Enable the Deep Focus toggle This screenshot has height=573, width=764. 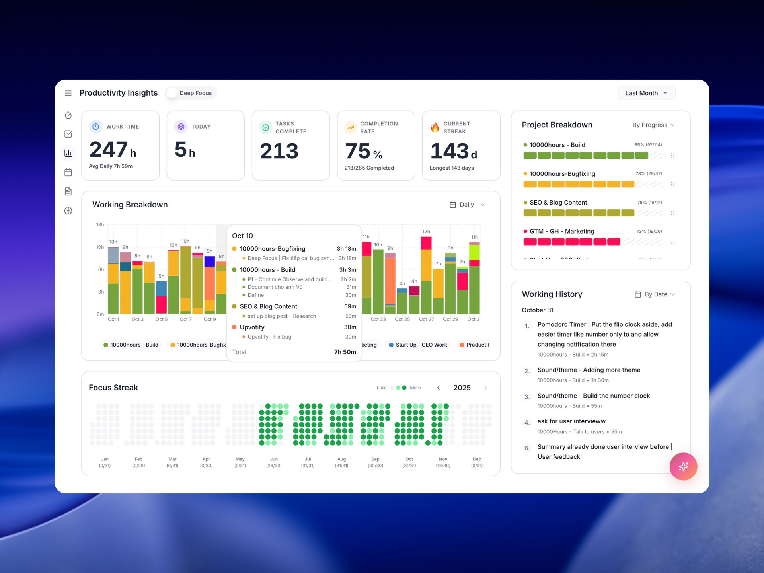pyautogui.click(x=173, y=93)
